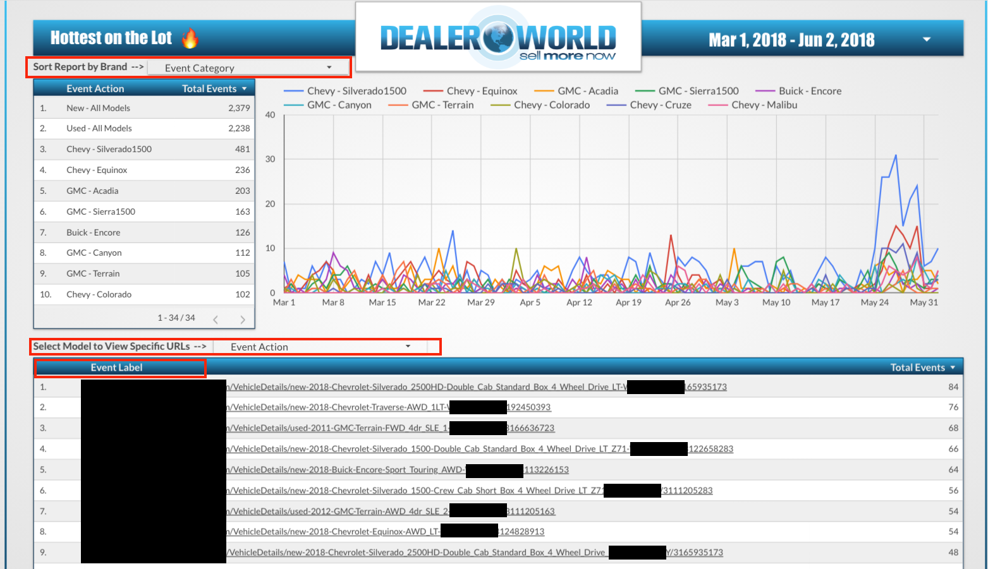The image size is (988, 569).
Task: Select the Event Label column header
Action: [116, 367]
